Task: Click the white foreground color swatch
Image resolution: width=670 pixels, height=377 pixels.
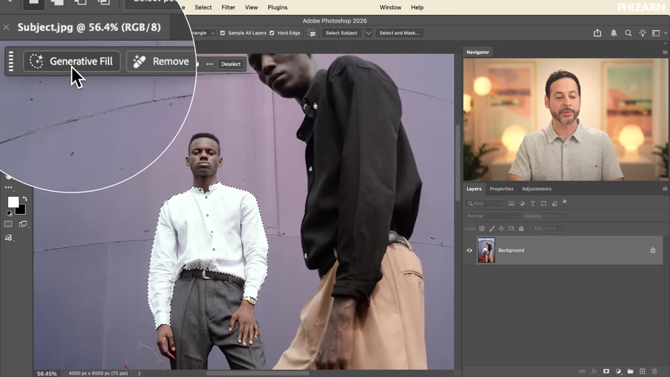Action: tap(12, 201)
